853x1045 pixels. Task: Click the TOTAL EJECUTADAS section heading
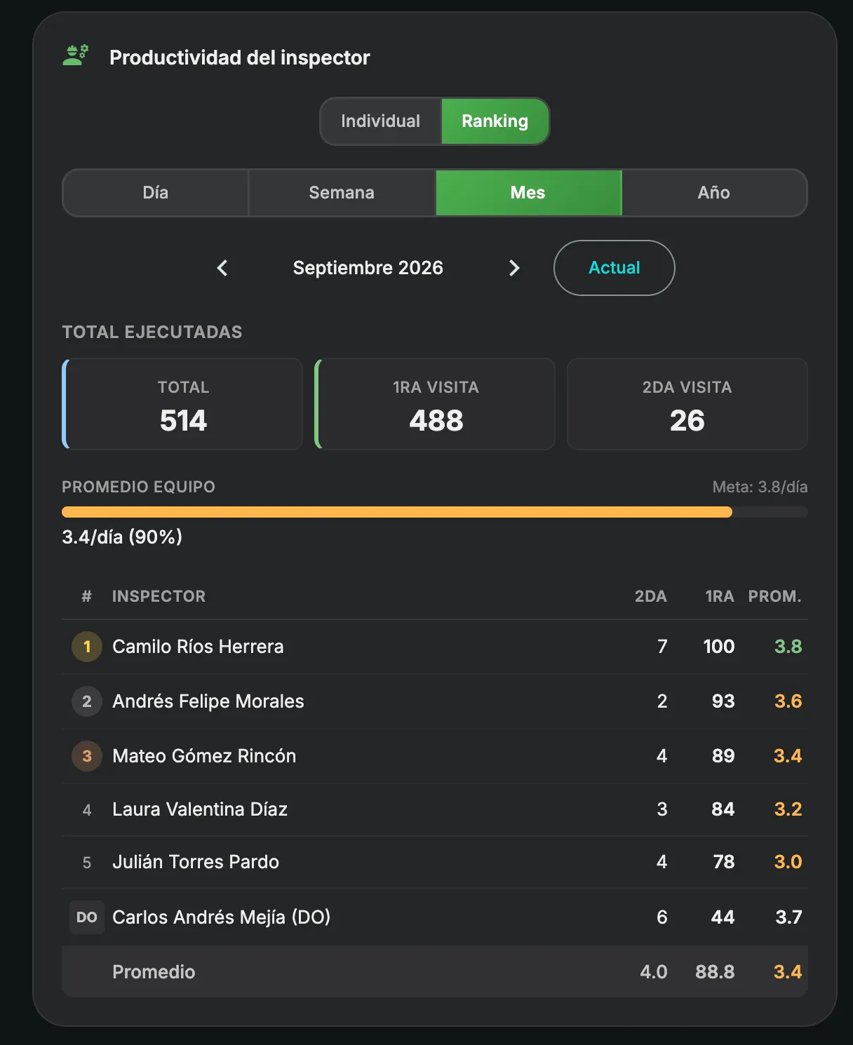pos(152,332)
